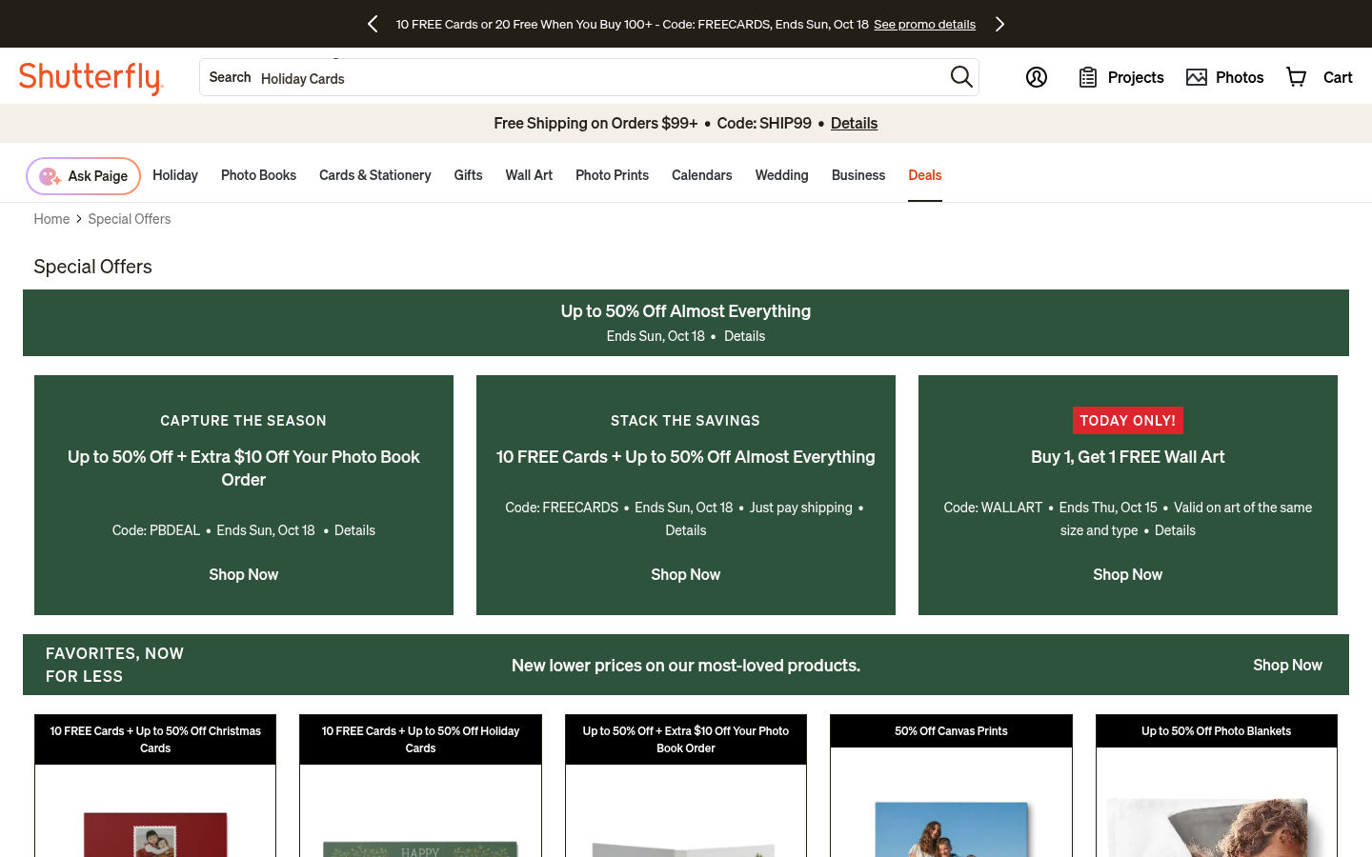Open the Business menu
Viewport: 1372px width, 857px height.
point(858,175)
